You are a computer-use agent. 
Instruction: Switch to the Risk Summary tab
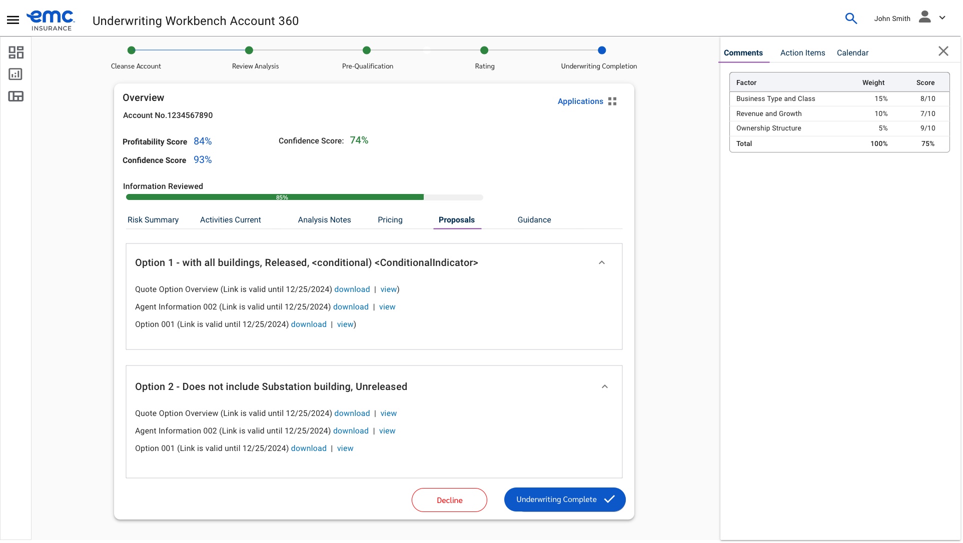pos(153,220)
